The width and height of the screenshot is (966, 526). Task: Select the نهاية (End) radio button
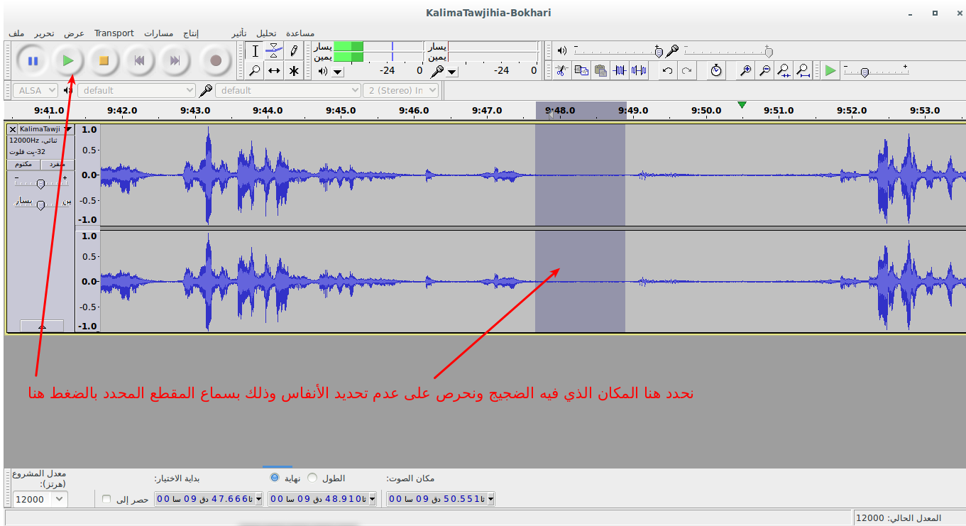coord(275,478)
